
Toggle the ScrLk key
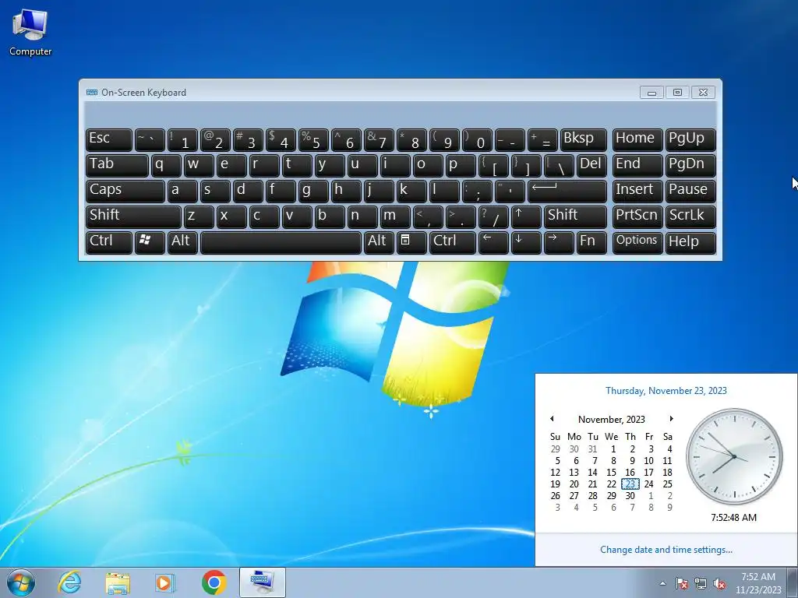[x=690, y=216]
